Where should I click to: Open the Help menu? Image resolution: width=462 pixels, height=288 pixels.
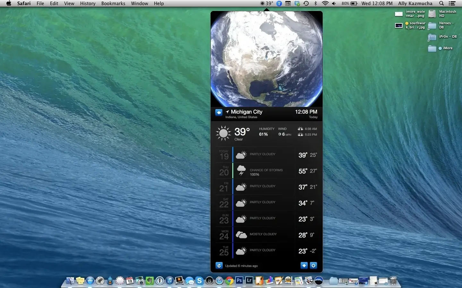click(159, 4)
